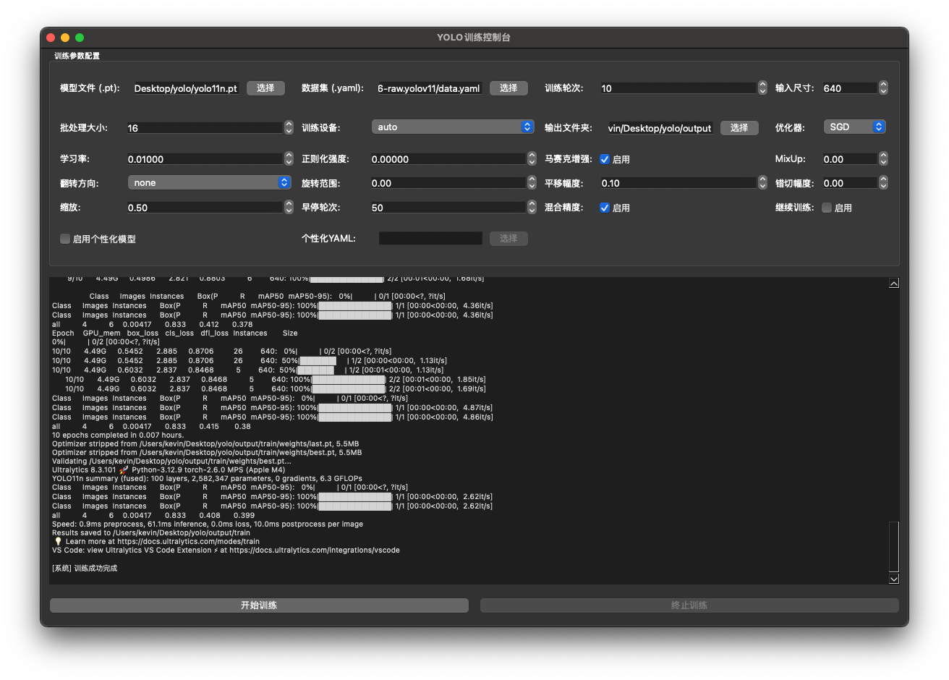Click the 选择 button for 数据集 yaml
This screenshot has height=680, width=949.
coord(508,88)
